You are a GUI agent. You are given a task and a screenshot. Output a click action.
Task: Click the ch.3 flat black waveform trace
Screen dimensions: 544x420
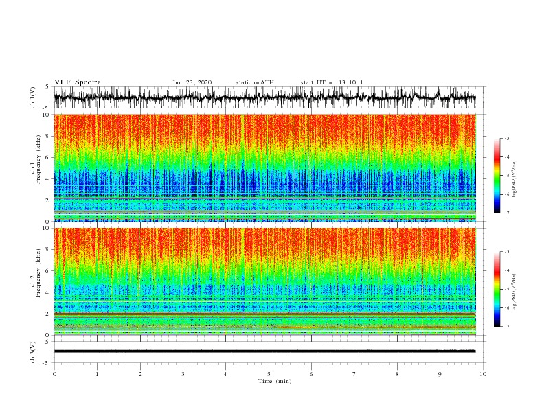pyautogui.click(x=264, y=351)
